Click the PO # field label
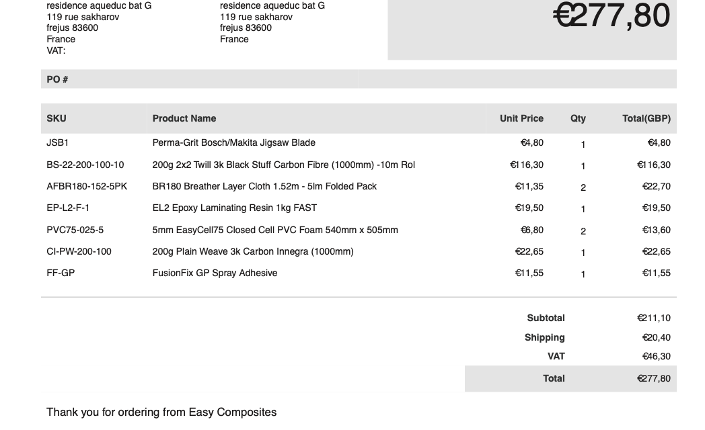 [x=57, y=79]
